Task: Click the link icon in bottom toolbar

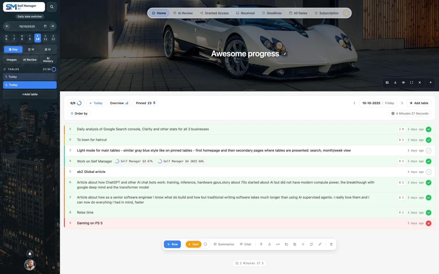Action: [278, 244]
